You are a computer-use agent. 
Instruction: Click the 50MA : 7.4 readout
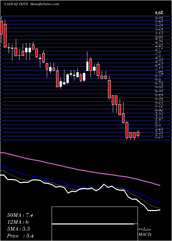[20, 215]
